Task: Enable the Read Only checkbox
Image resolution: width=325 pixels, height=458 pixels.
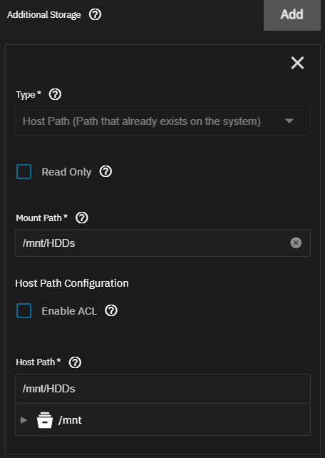Action: pos(24,171)
